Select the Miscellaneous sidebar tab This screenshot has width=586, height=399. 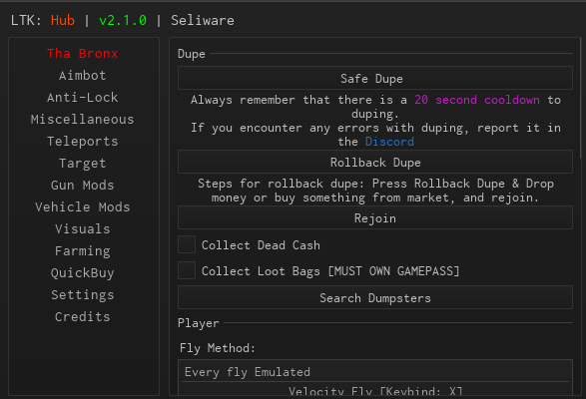pos(83,120)
